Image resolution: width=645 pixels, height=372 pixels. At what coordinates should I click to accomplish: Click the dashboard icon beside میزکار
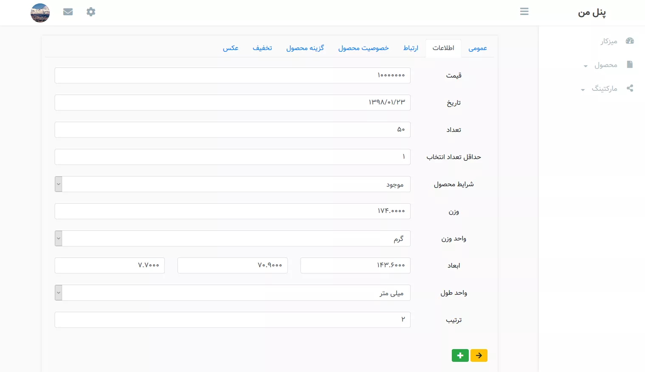point(630,41)
